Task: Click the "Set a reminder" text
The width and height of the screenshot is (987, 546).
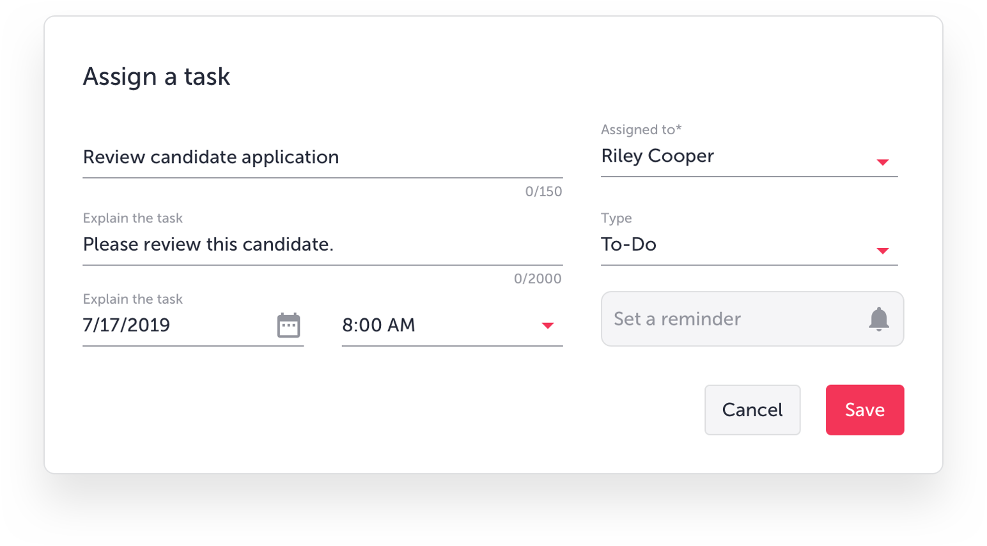Action: pyautogui.click(x=677, y=319)
